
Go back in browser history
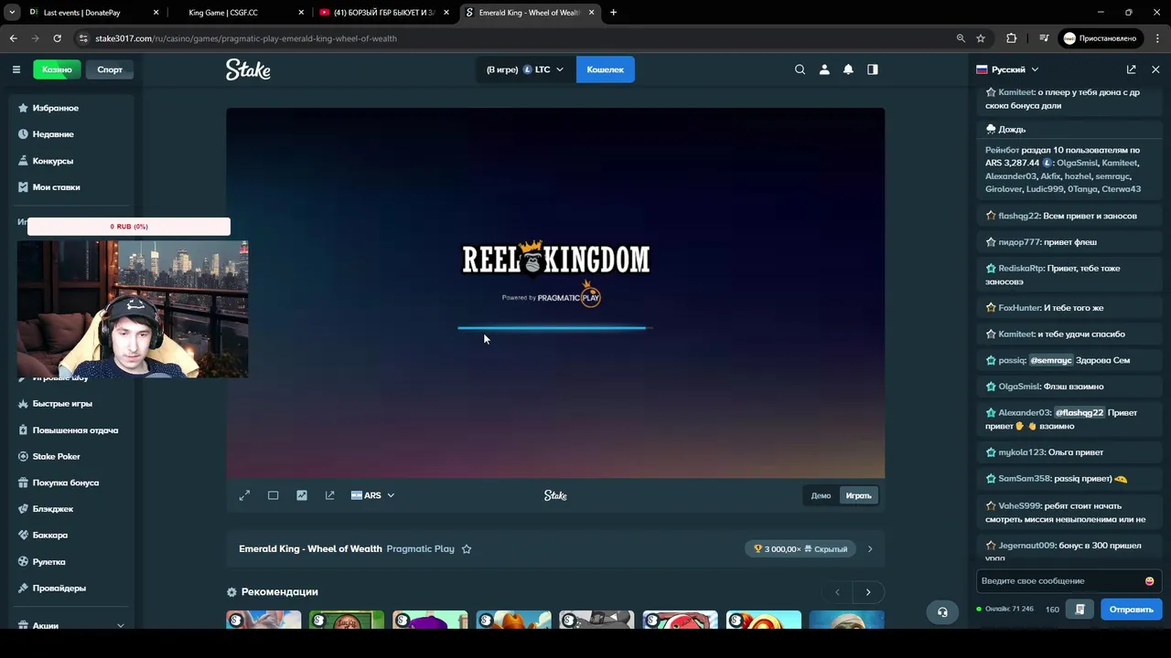13,38
